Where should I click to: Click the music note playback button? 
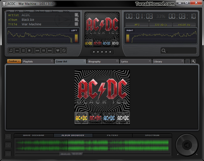pos(11,50)
